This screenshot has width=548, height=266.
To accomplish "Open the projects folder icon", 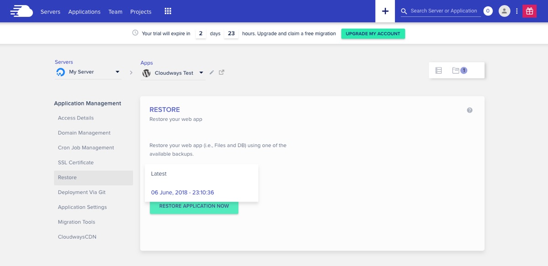I will [455, 70].
